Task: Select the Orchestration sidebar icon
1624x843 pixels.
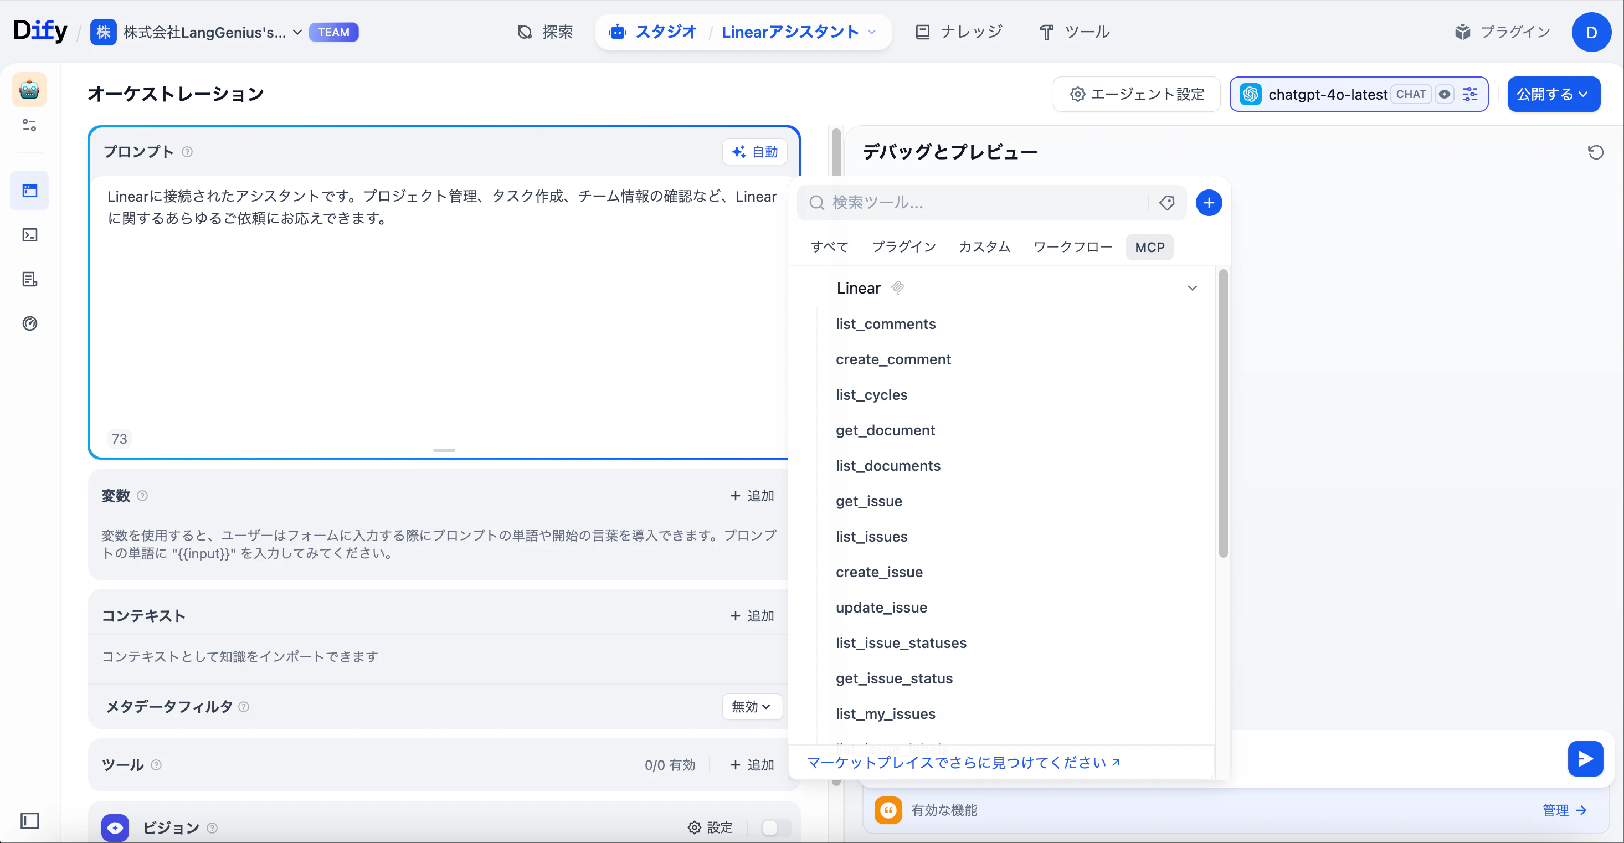Action: (29, 191)
